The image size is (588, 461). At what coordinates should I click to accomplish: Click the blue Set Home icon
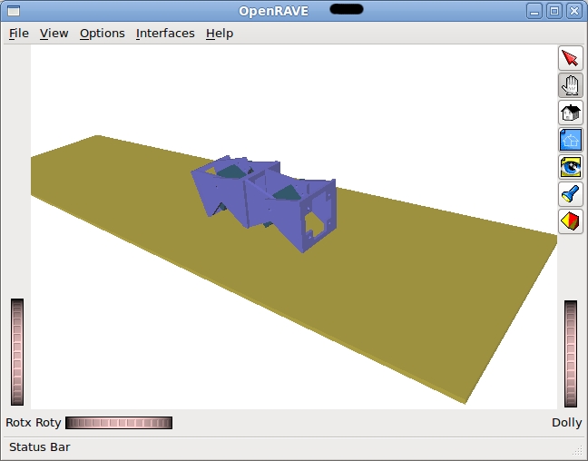570,140
